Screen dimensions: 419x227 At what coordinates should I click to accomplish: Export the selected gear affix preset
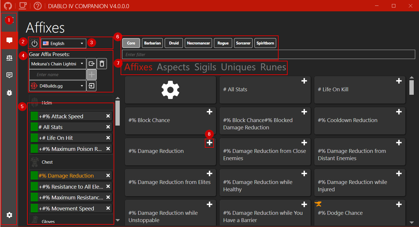[x=91, y=64]
